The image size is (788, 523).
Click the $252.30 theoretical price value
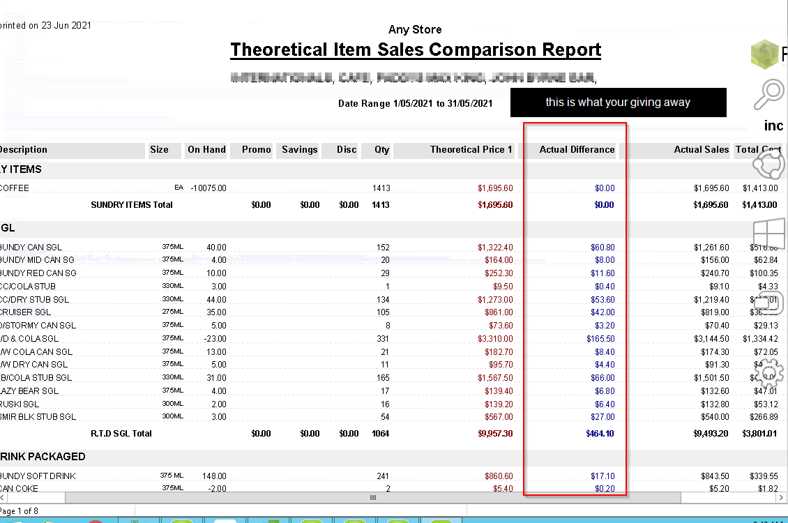coord(499,273)
